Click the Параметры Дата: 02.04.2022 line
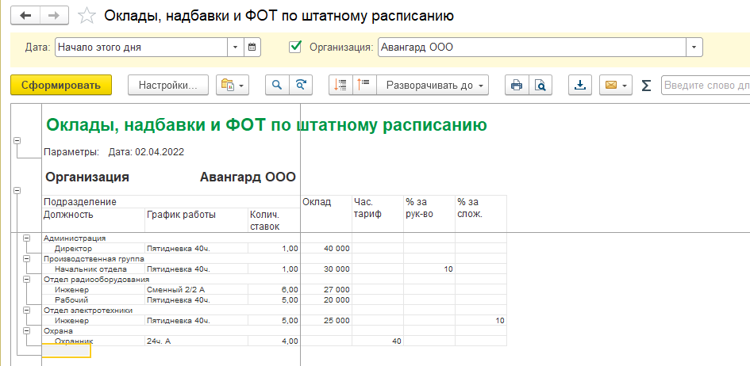The height and width of the screenshot is (366, 750). pyautogui.click(x=113, y=152)
